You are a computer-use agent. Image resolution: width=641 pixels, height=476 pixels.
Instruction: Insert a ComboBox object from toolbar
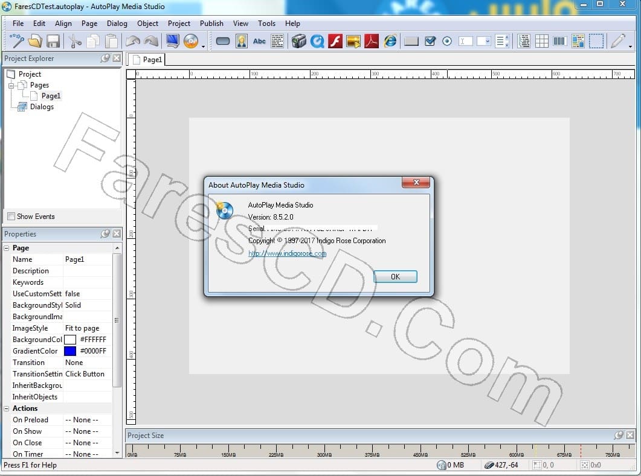tap(483, 41)
